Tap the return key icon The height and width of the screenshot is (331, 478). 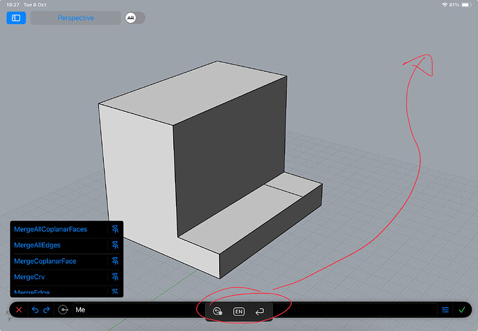pyautogui.click(x=259, y=312)
